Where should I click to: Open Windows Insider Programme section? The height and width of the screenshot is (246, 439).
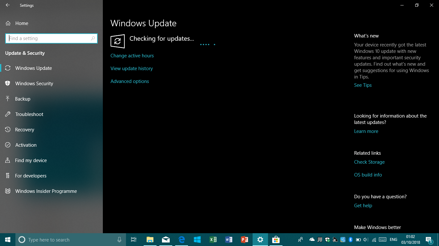(x=51, y=191)
